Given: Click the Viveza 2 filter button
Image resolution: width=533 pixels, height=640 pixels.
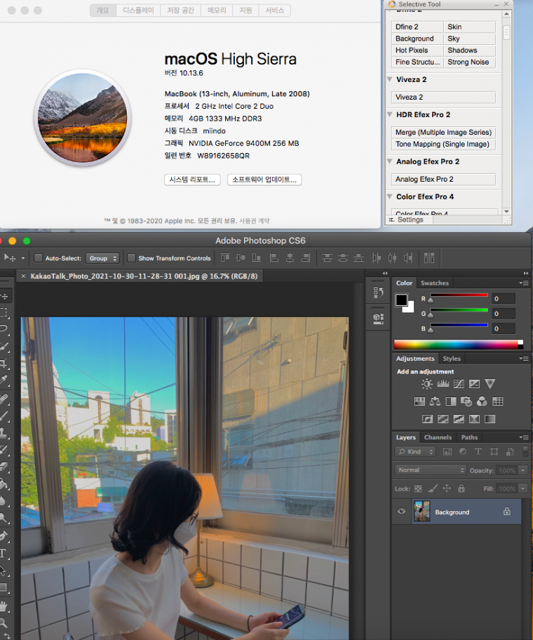Looking at the screenshot, I should 443,97.
